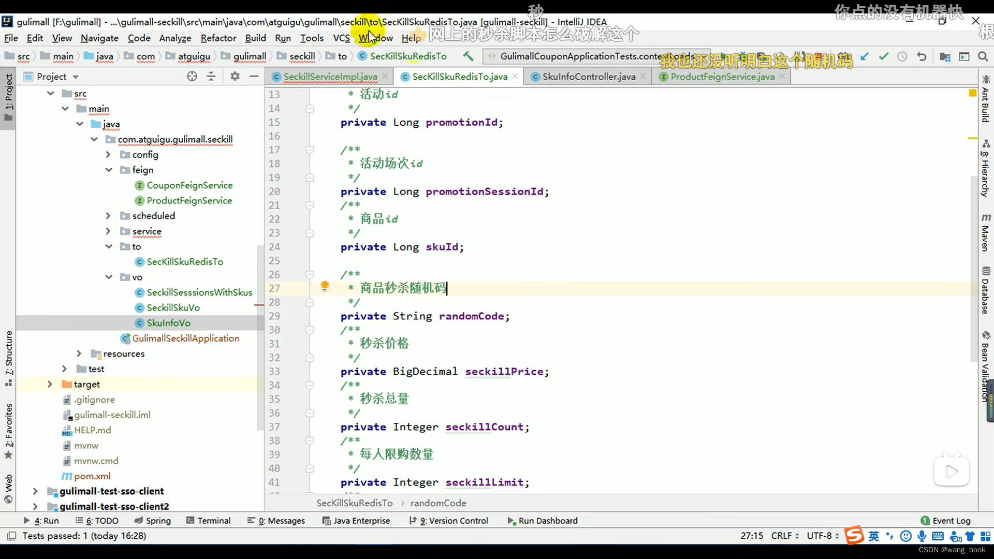Screen dimensions: 994x559
Task: Click the 27:15 caret position indicator
Action: 752,536
